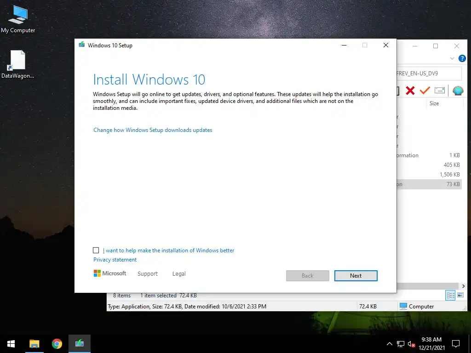Open the Legal link in Setup
471x353 pixels.
[179, 274]
